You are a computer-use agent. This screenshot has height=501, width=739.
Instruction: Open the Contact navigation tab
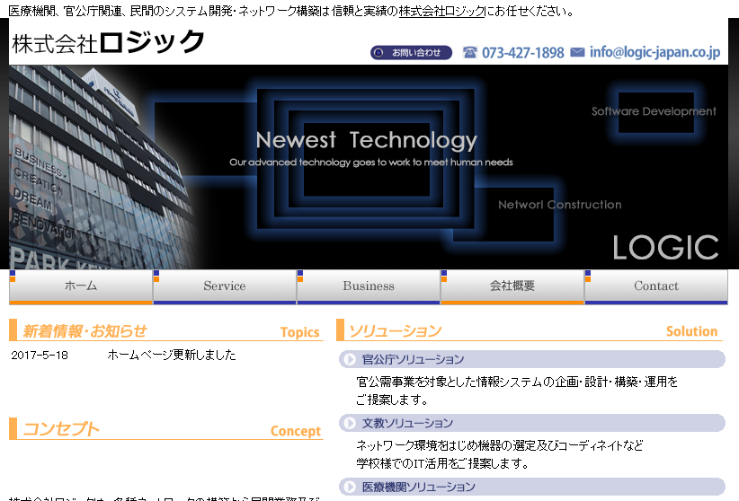pyautogui.click(x=656, y=286)
